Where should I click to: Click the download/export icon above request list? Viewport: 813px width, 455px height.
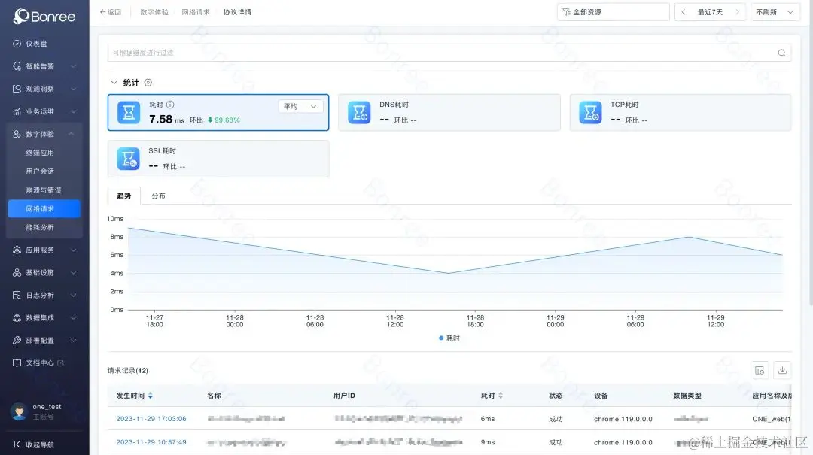pyautogui.click(x=782, y=370)
